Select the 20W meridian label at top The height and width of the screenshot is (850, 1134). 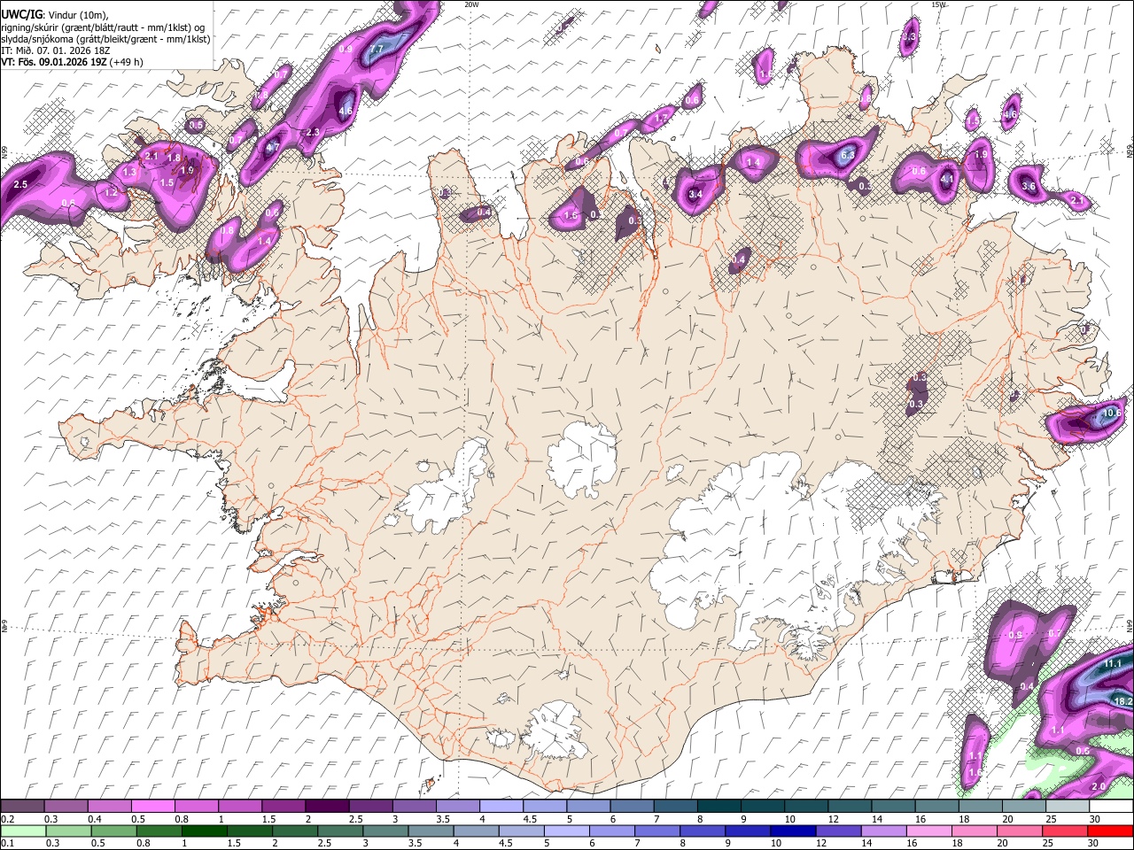pyautogui.click(x=471, y=4)
